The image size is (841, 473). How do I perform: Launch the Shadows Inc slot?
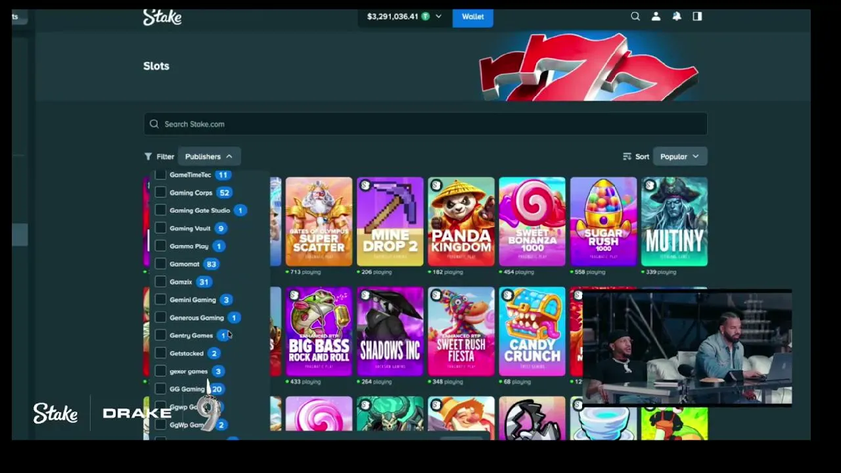pyautogui.click(x=390, y=331)
